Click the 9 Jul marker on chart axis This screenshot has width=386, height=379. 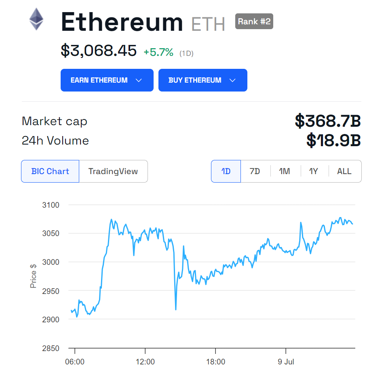click(286, 362)
